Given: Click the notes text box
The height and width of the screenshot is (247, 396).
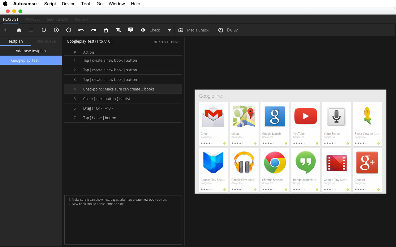Looking at the screenshot, I should point(123,220).
